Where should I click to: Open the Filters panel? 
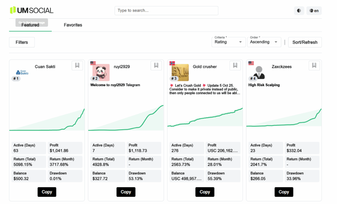point(22,42)
